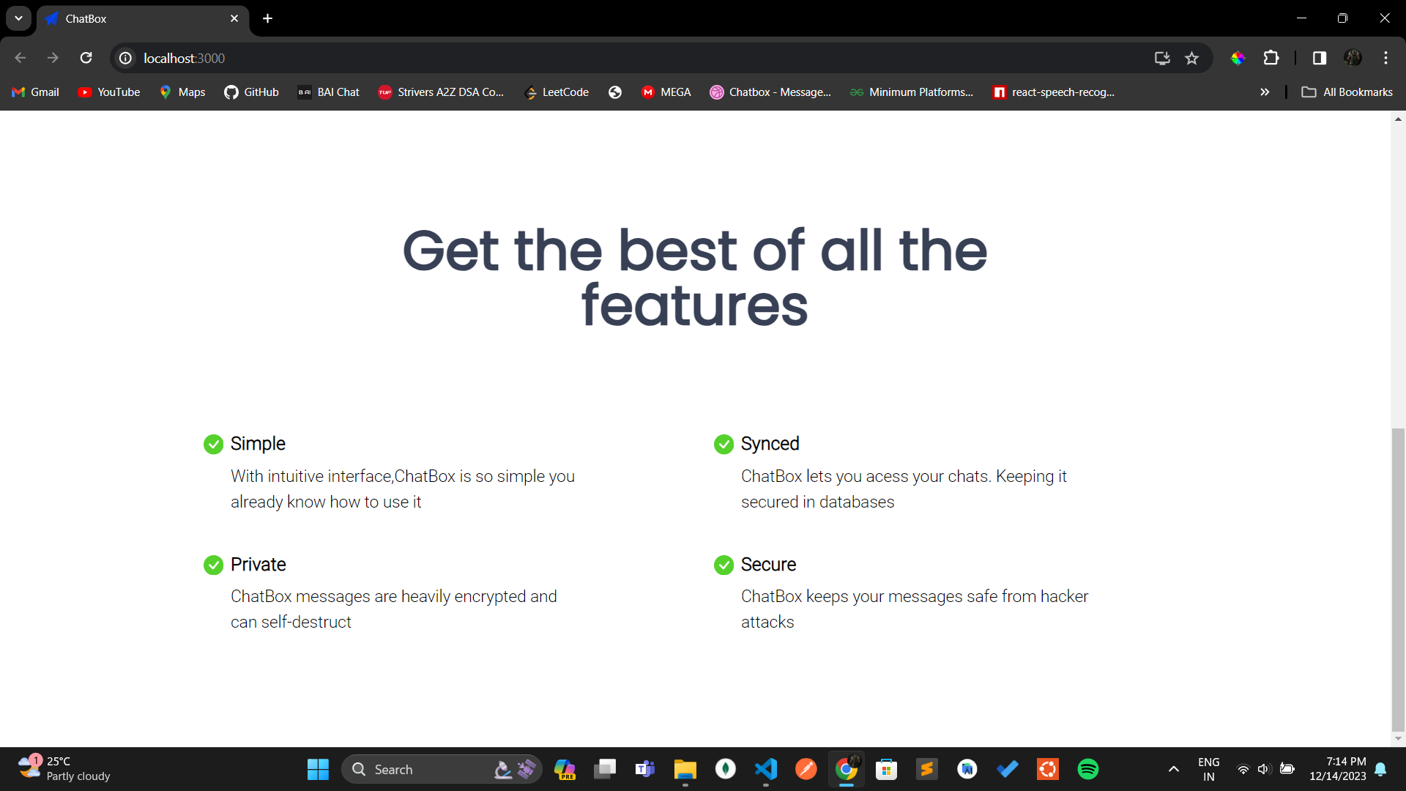Open Spotify from the taskbar
1406x791 pixels.
pos(1087,769)
